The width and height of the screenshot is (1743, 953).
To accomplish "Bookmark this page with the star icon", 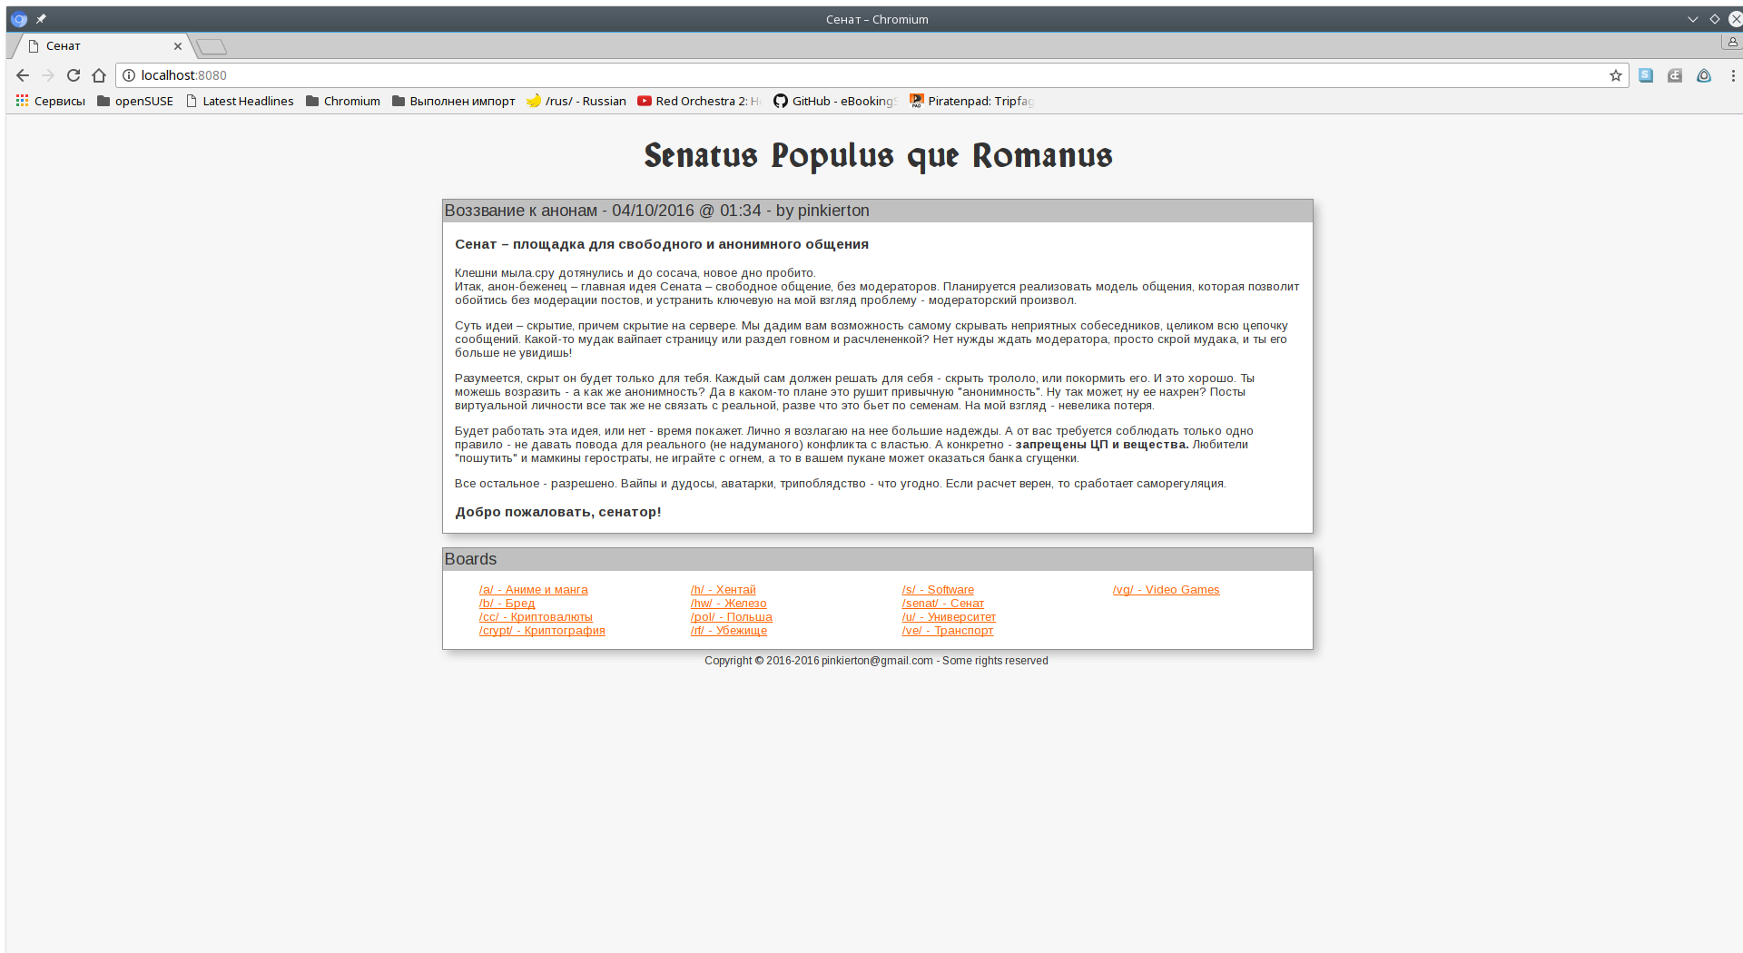I will [x=1616, y=75].
